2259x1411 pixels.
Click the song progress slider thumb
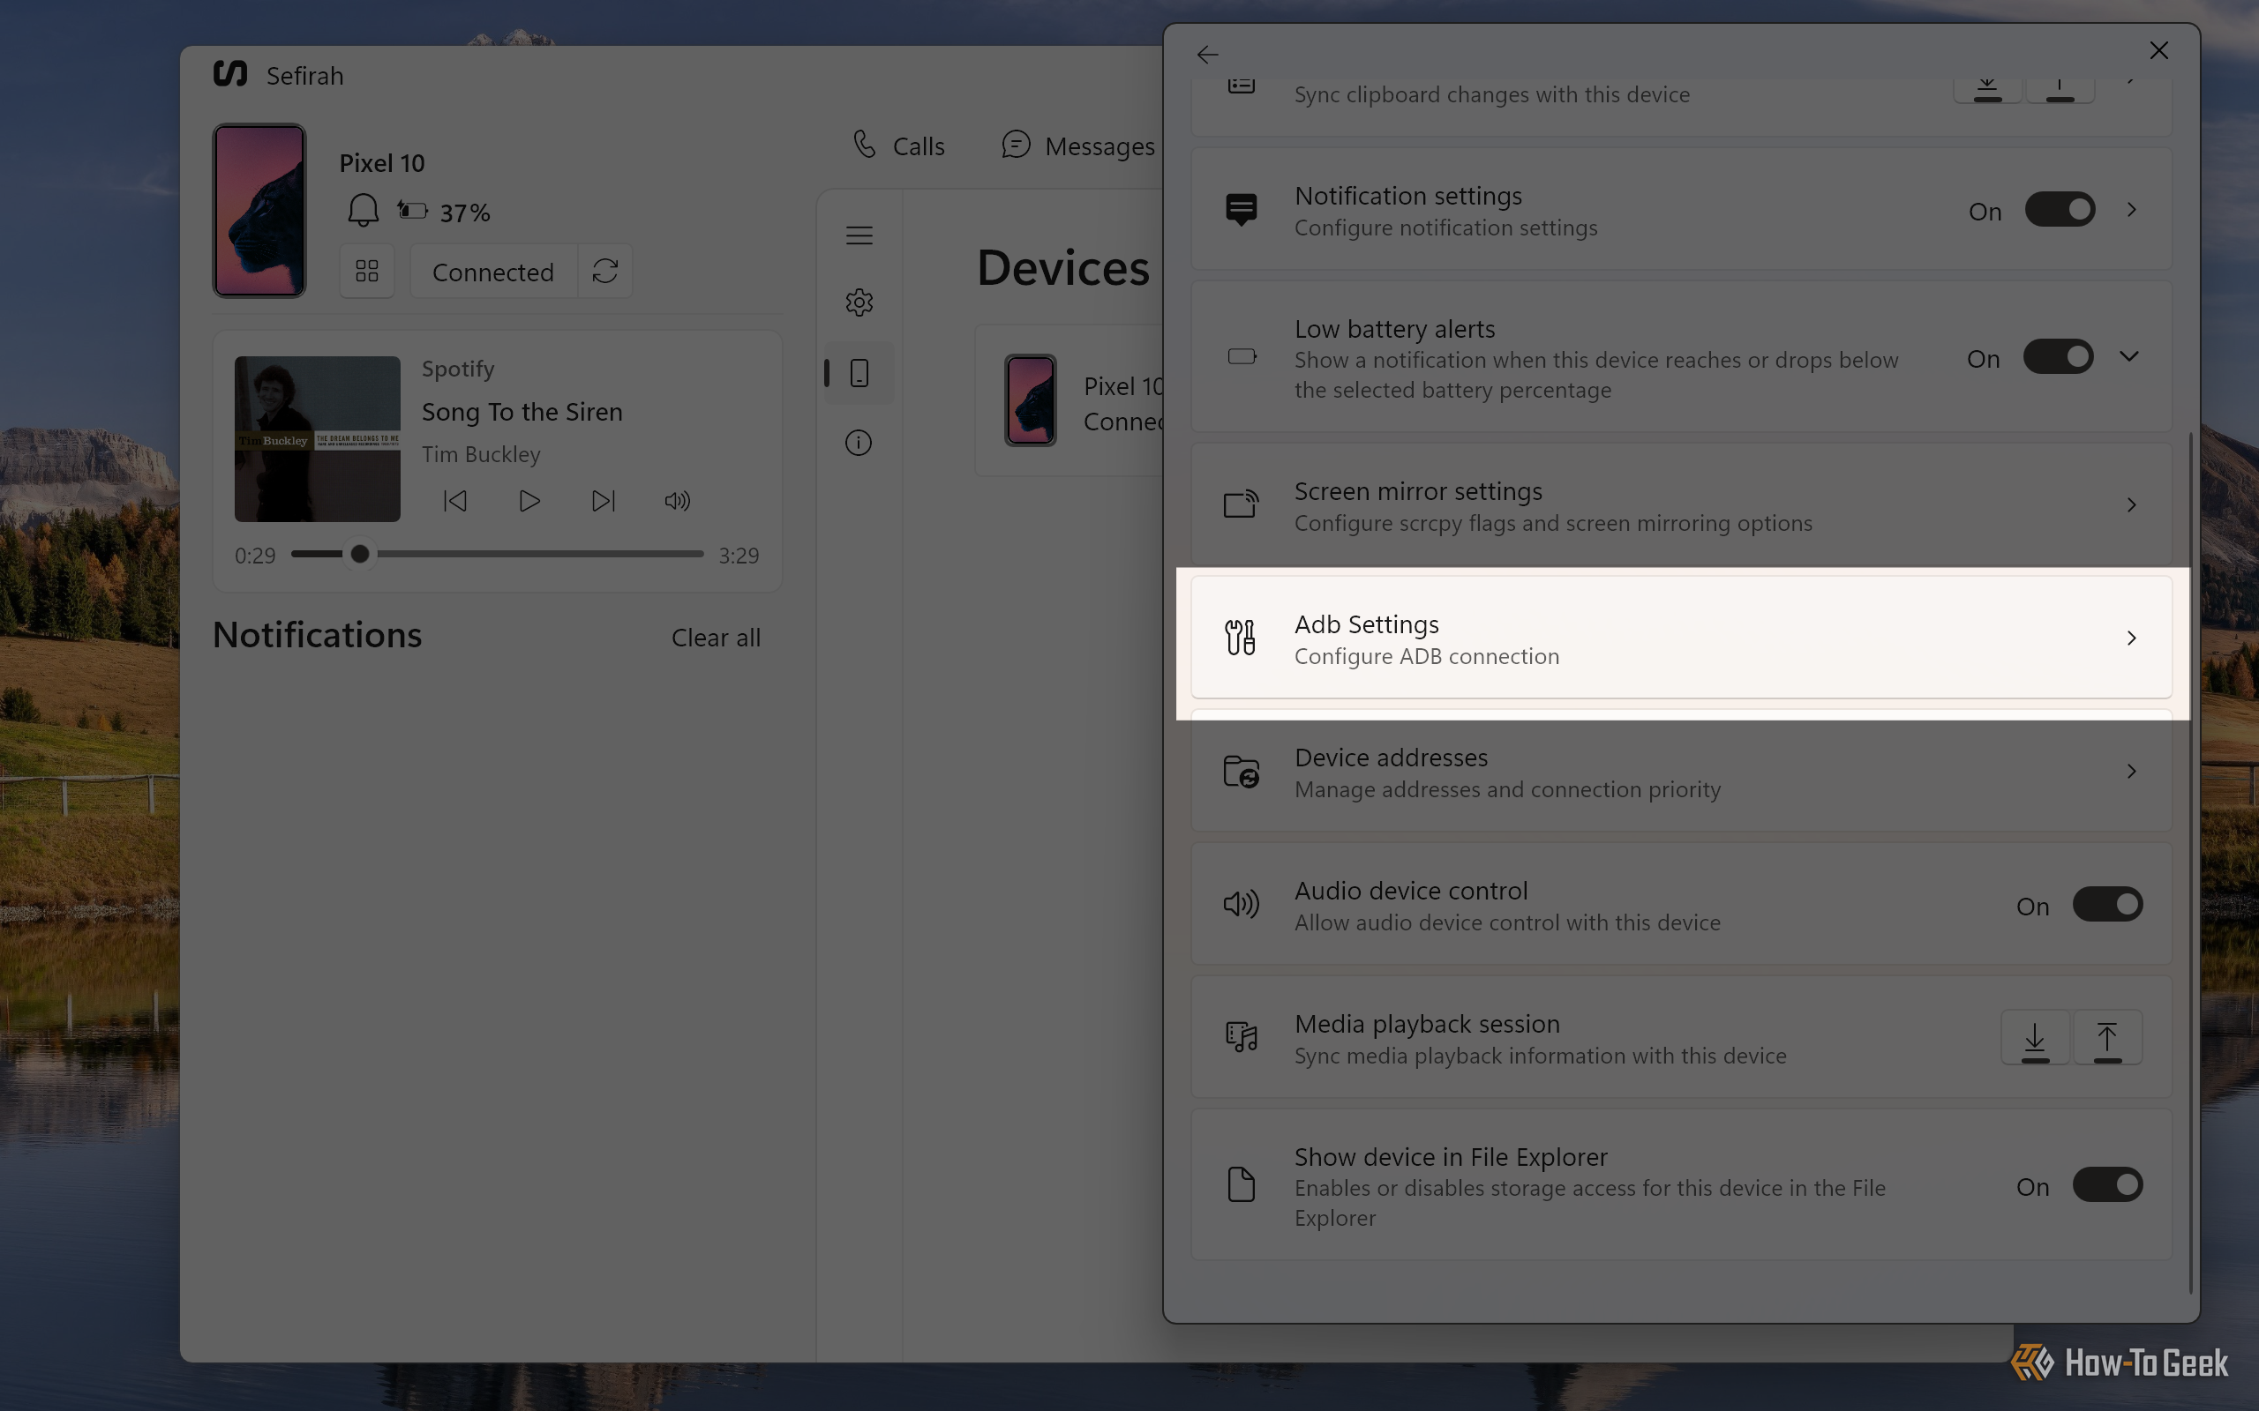click(x=359, y=555)
